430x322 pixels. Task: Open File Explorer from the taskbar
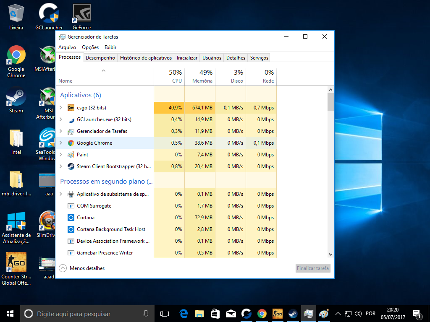(199, 314)
